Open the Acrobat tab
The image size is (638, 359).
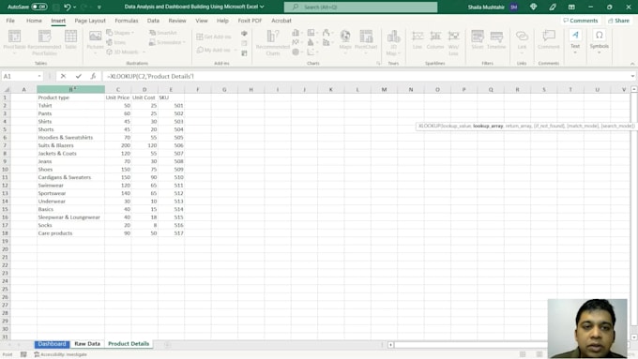pos(281,21)
